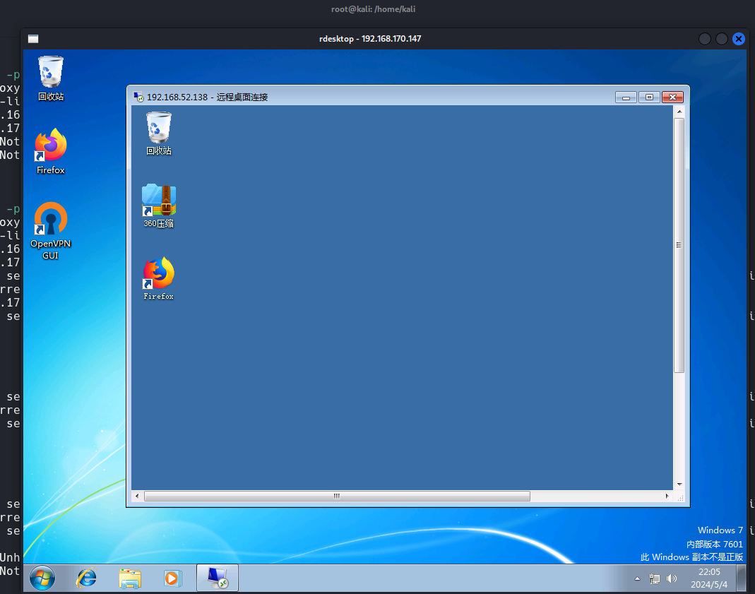Maximize the 192.168.52.138 remote desktop window
This screenshot has width=755, height=594.
click(649, 97)
